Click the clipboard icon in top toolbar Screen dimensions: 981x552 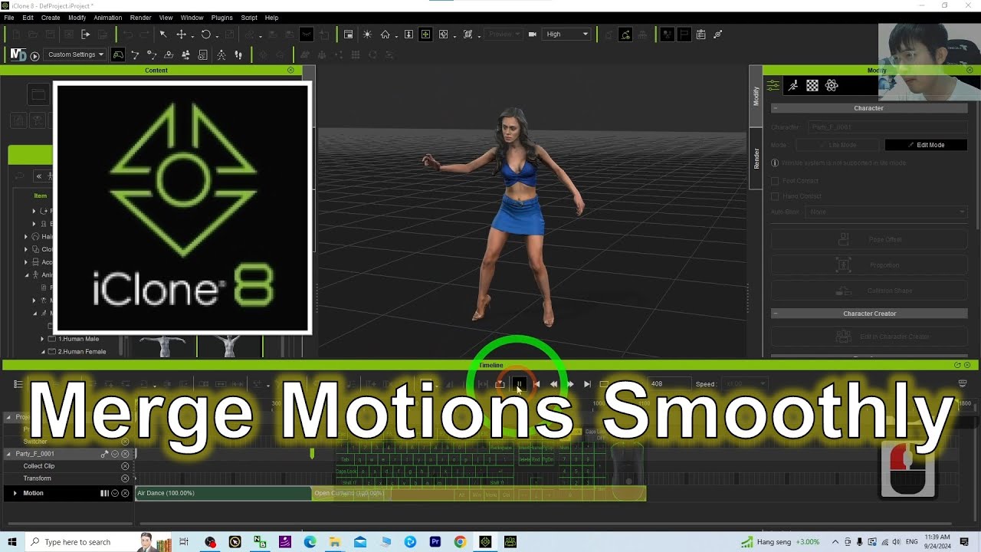click(x=700, y=34)
